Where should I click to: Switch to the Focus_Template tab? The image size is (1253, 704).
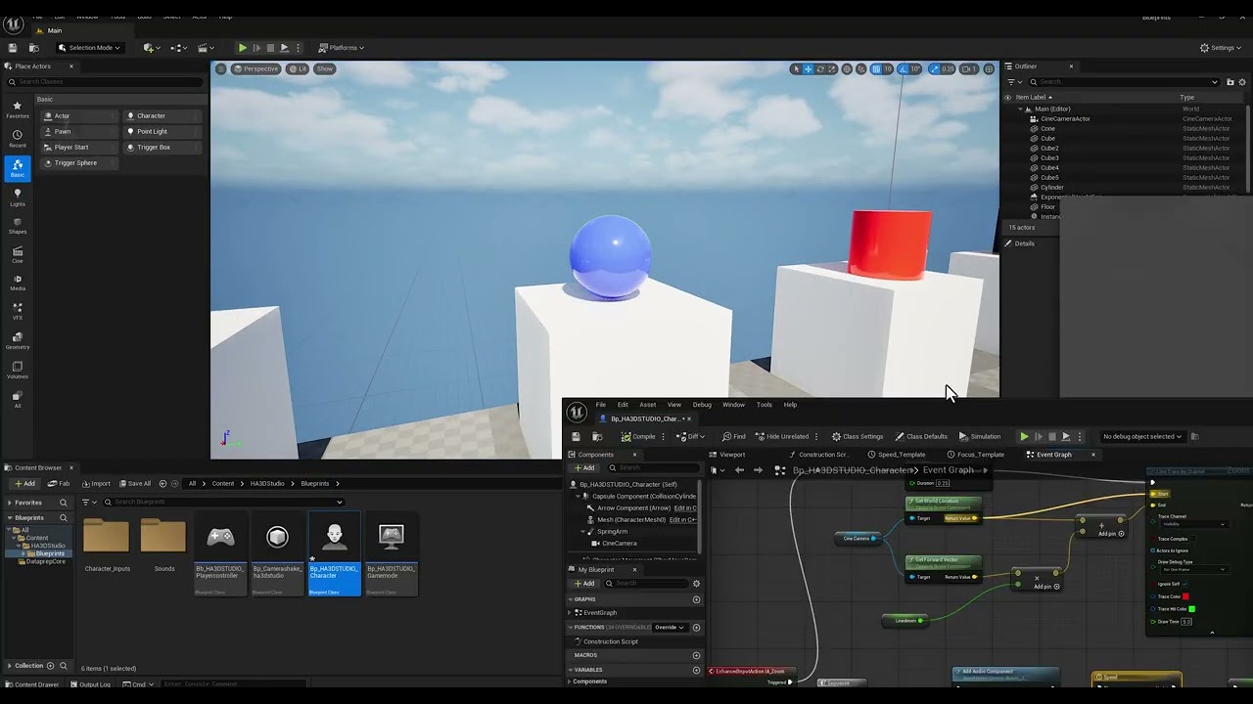tap(976, 455)
